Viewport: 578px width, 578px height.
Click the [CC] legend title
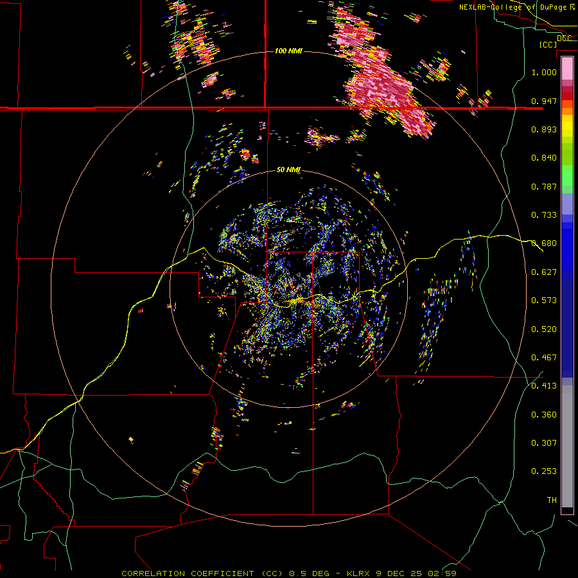(548, 44)
